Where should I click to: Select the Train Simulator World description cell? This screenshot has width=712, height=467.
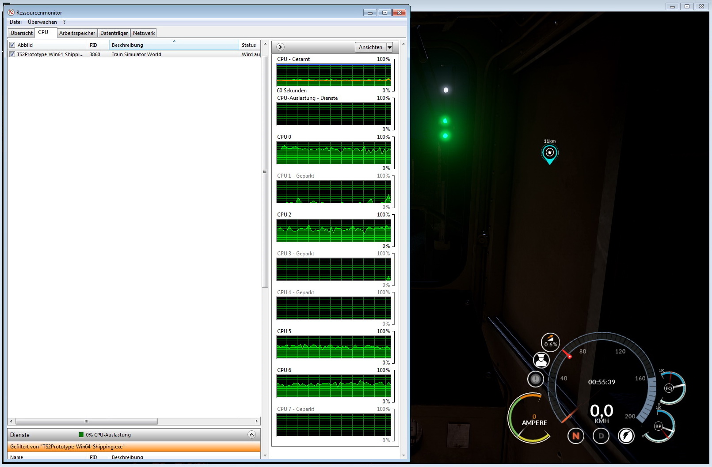click(x=137, y=54)
